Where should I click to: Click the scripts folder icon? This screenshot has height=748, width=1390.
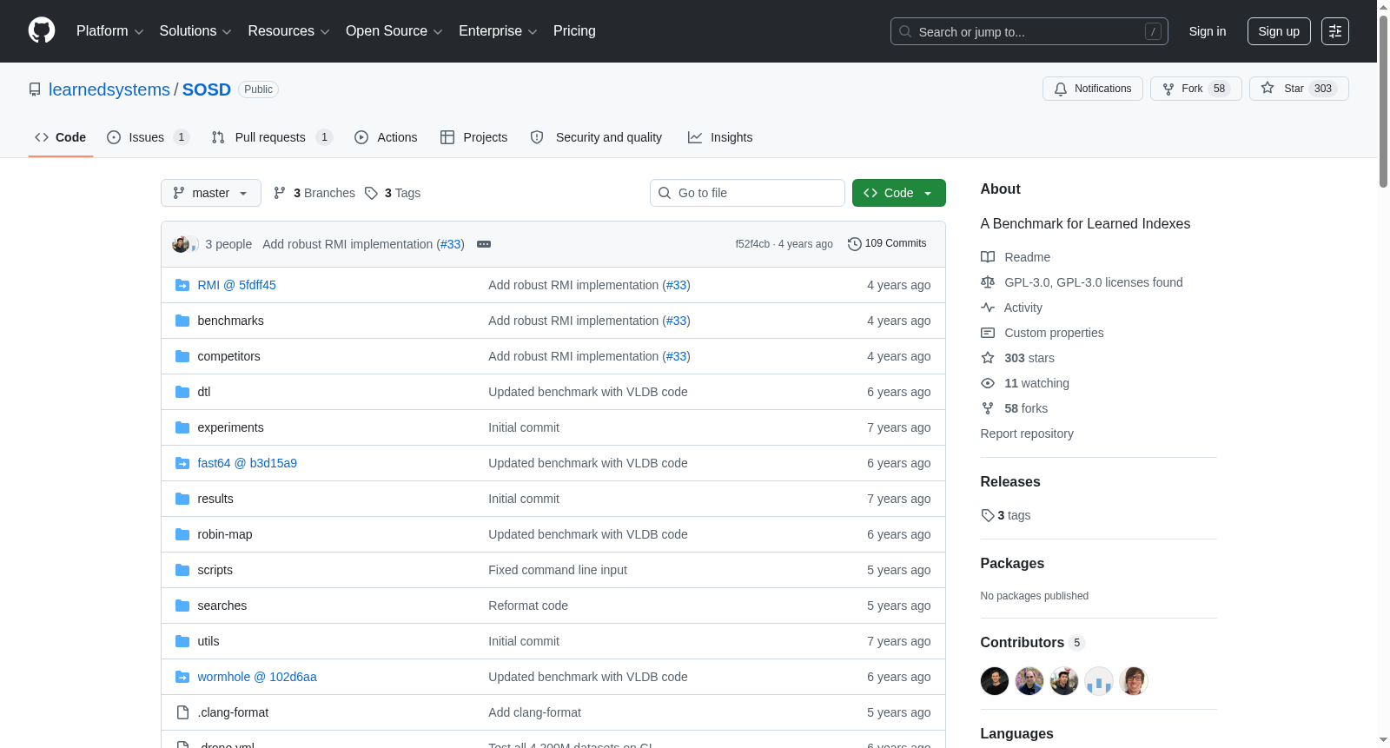click(182, 570)
